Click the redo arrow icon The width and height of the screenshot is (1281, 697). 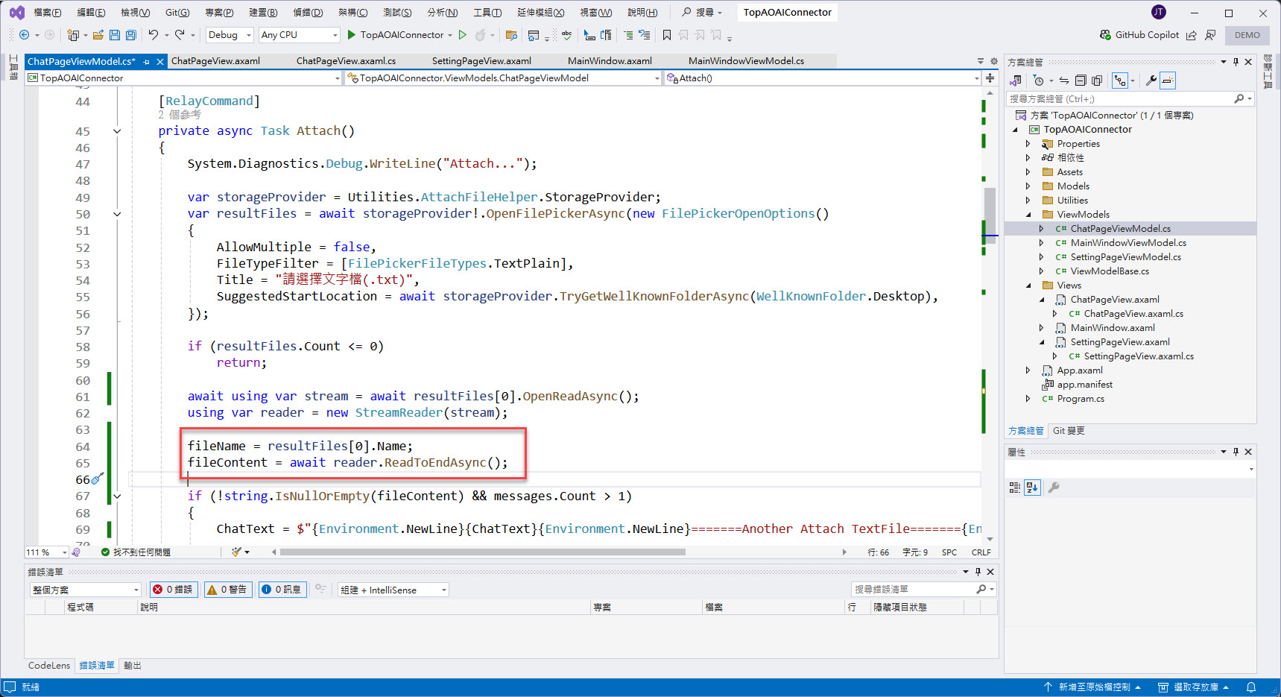click(x=180, y=35)
